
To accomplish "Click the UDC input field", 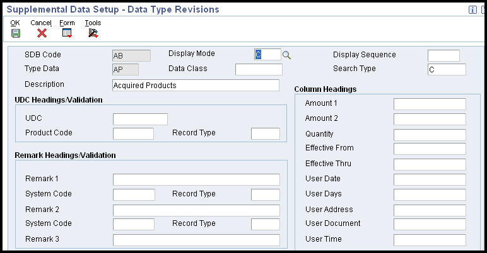I will 140,119.
